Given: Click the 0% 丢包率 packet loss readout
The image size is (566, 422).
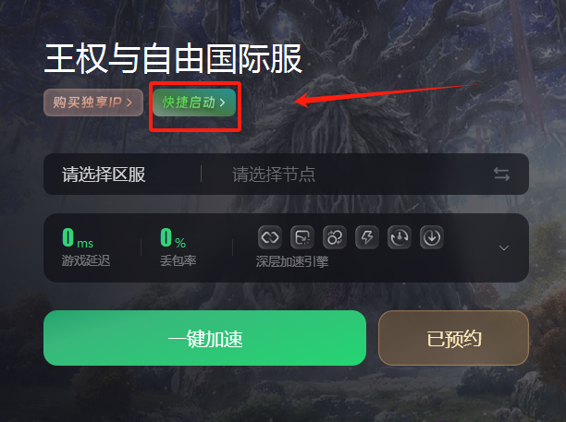Looking at the screenshot, I should pyautogui.click(x=178, y=247).
